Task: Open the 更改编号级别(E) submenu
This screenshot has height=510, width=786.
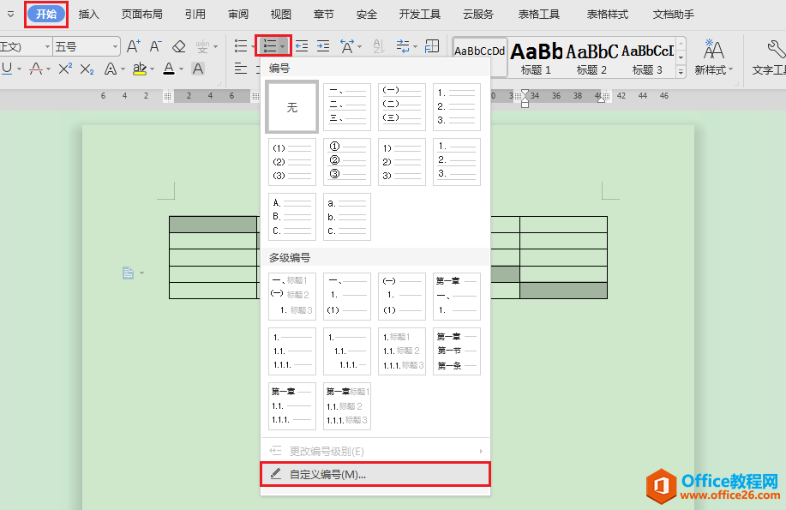Action: click(x=375, y=452)
